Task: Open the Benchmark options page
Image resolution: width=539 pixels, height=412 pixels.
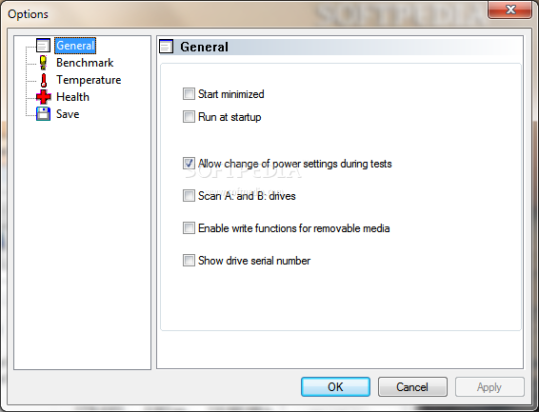Action: pos(85,63)
